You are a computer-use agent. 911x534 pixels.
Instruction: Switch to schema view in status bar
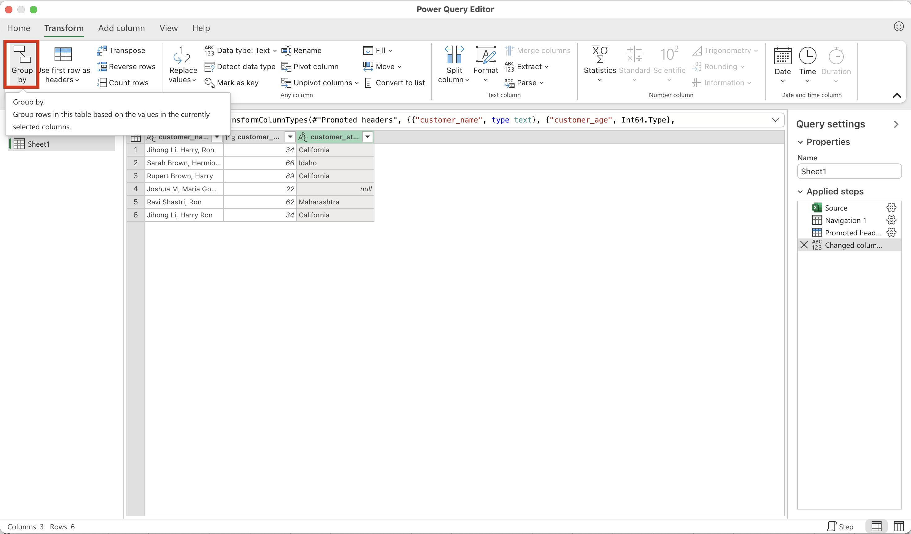(x=898, y=526)
